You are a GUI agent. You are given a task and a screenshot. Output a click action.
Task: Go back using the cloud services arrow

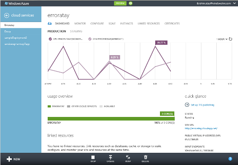pos(7,15)
